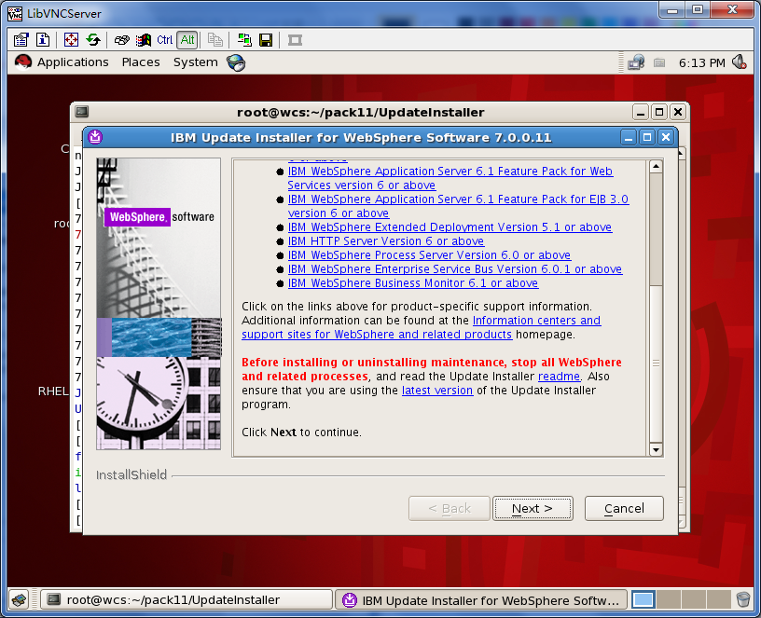Image resolution: width=761 pixels, height=618 pixels.
Task: Send Ctrl-Alt-Del to remote host
Action: point(121,40)
